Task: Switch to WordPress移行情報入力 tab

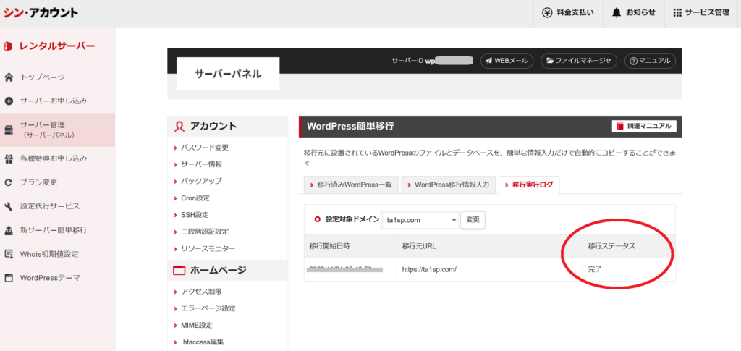Action: coord(447,185)
